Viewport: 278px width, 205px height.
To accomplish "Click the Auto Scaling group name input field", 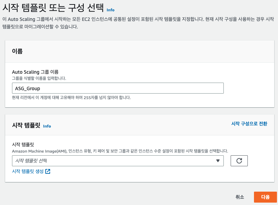I will (x=118, y=88).
